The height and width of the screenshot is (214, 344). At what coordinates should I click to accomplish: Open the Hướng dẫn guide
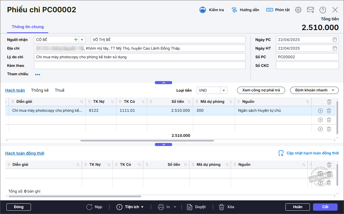tap(245, 10)
